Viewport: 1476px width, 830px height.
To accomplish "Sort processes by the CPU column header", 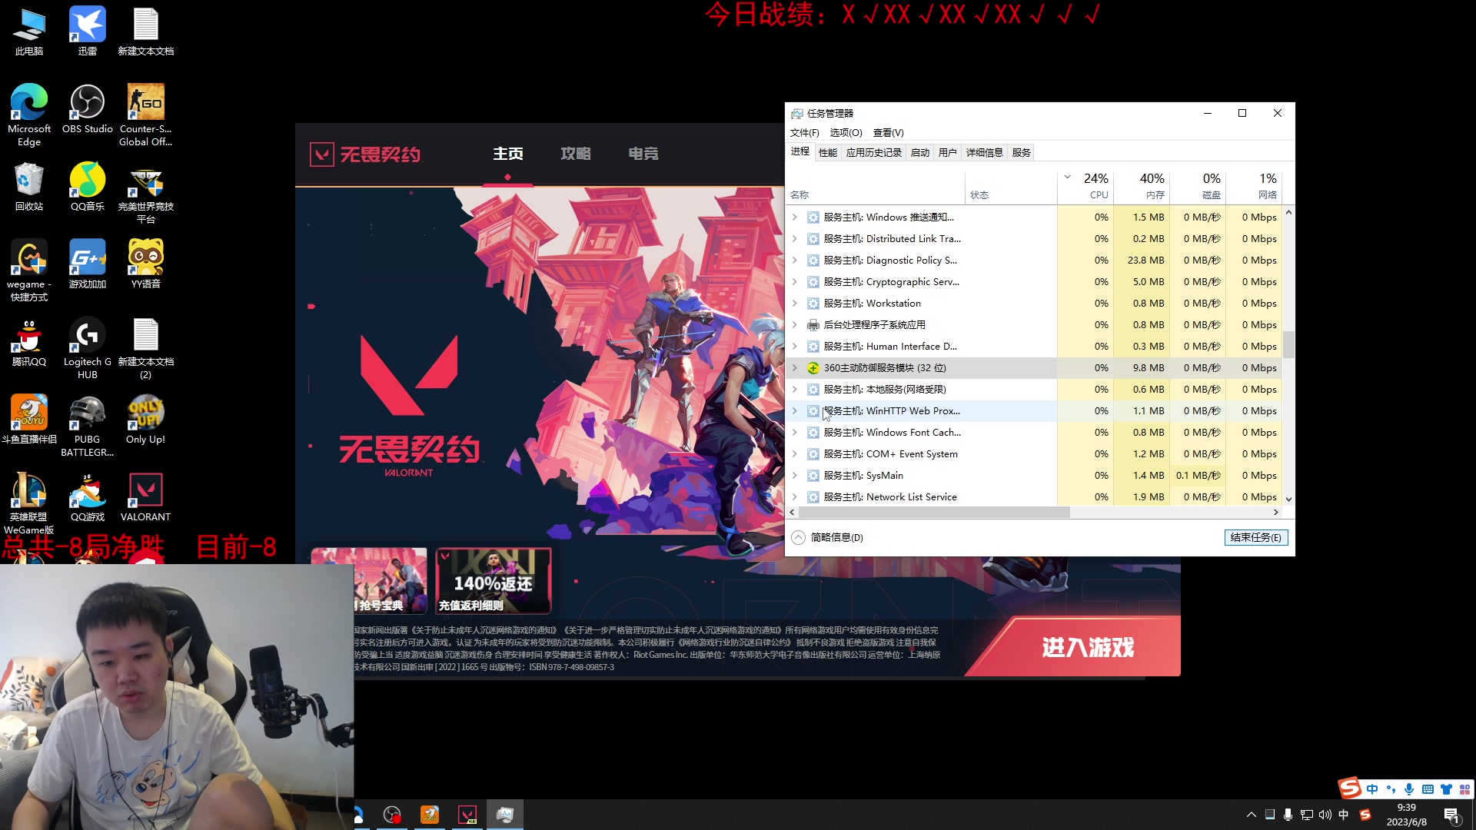I will (1085, 186).
